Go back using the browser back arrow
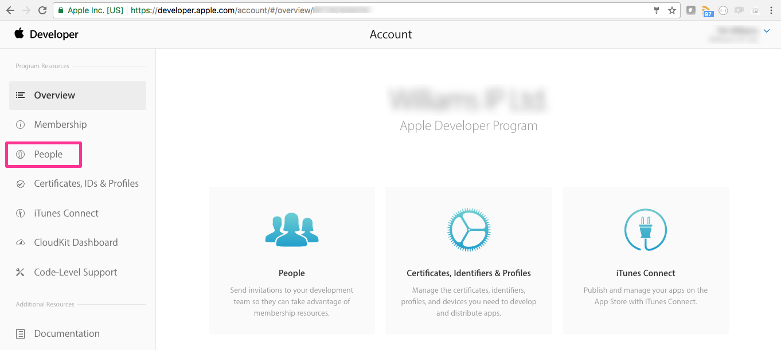 click(10, 10)
